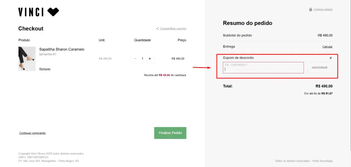Click the quantity value field
351x167 pixels.
pyautogui.click(x=142, y=59)
